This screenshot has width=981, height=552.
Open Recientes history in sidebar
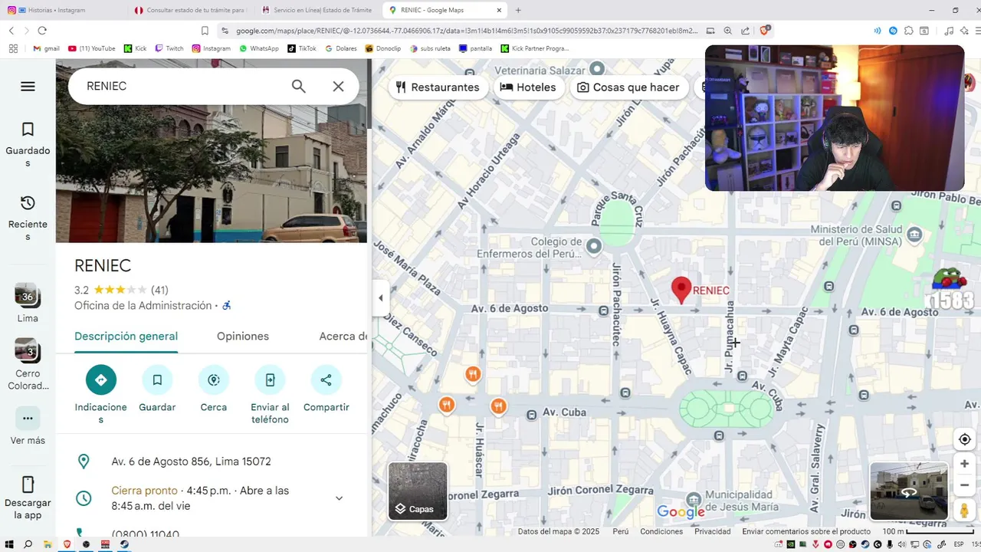[28, 218]
